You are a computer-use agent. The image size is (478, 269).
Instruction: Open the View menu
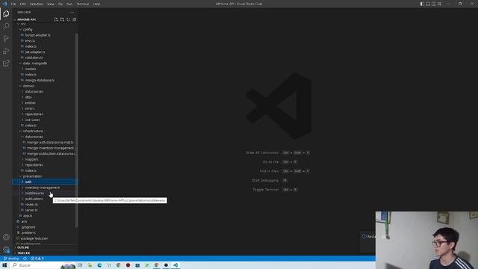click(51, 4)
